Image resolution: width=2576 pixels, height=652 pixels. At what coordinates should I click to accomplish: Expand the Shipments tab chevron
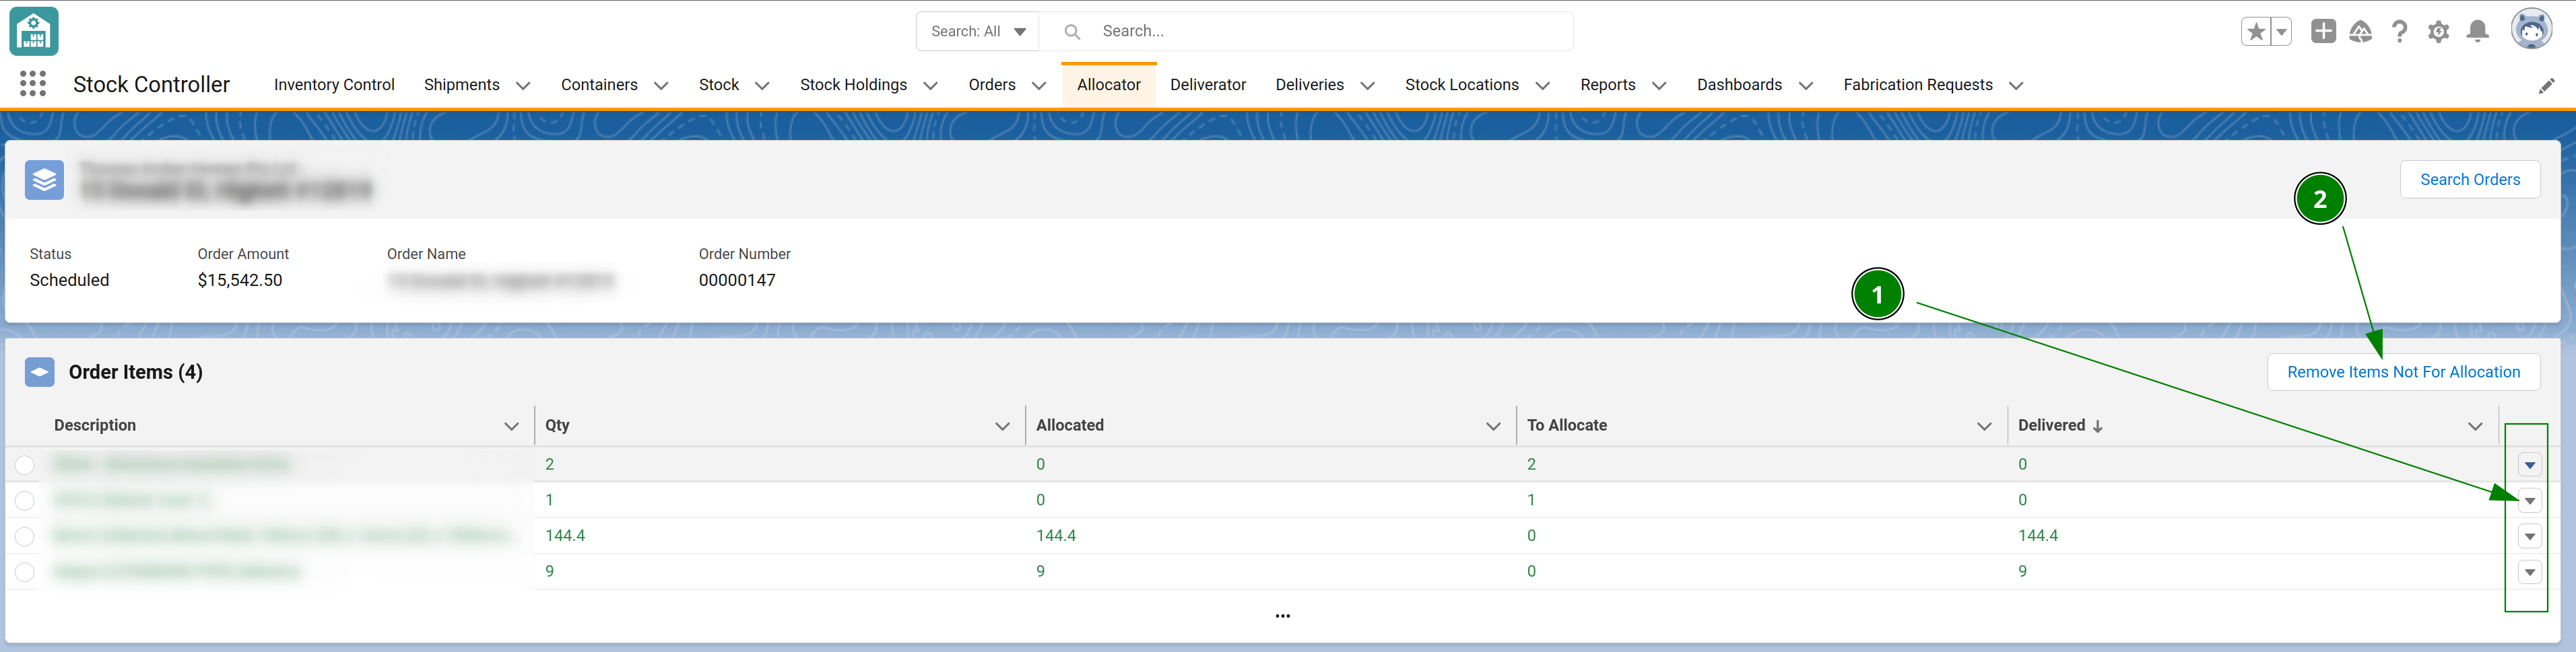522,86
